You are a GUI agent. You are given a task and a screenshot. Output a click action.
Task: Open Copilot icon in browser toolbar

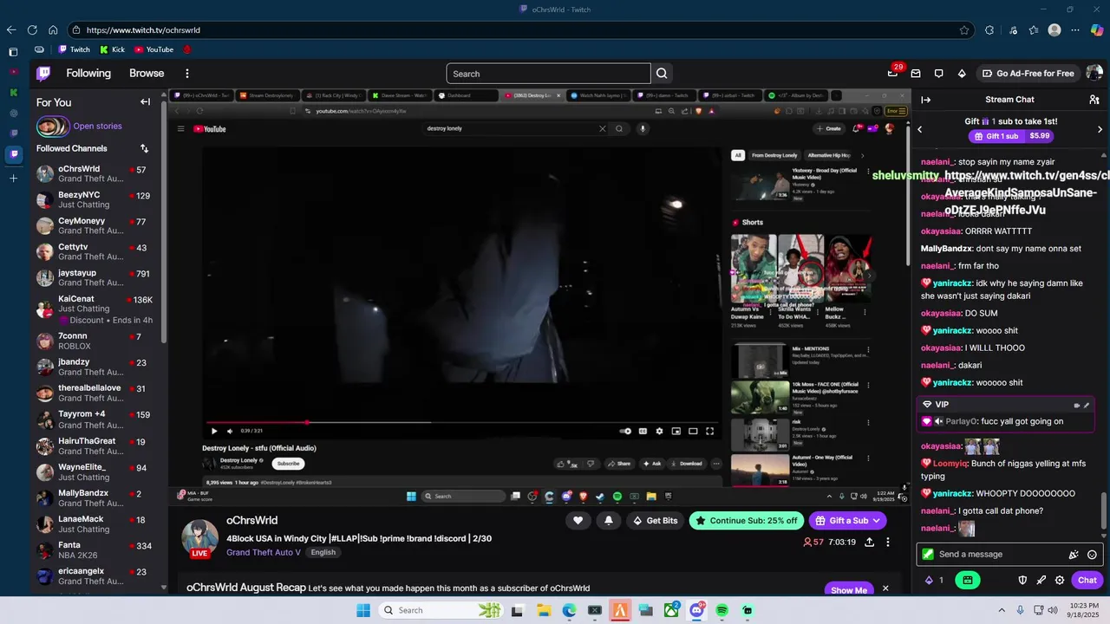(1097, 29)
